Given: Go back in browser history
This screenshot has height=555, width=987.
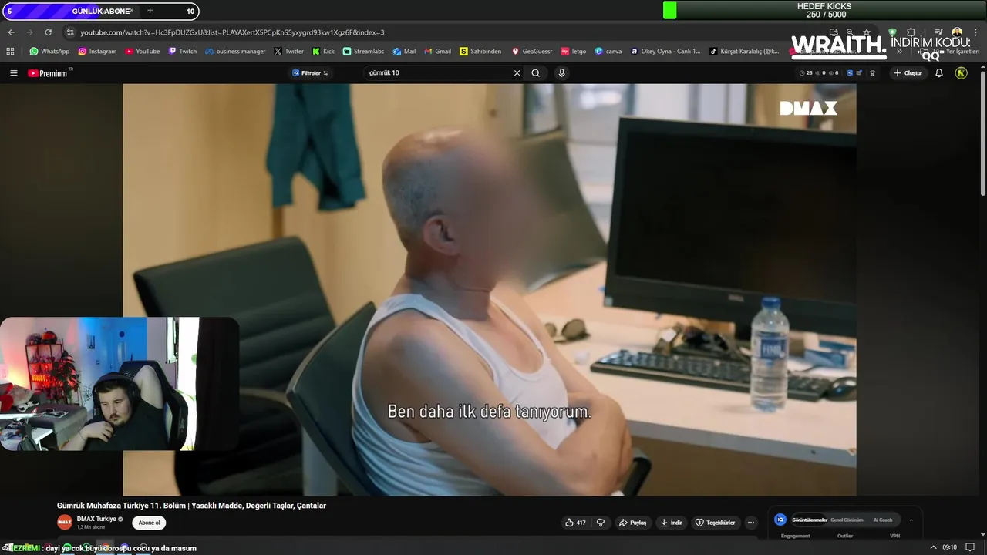Looking at the screenshot, I should [11, 32].
